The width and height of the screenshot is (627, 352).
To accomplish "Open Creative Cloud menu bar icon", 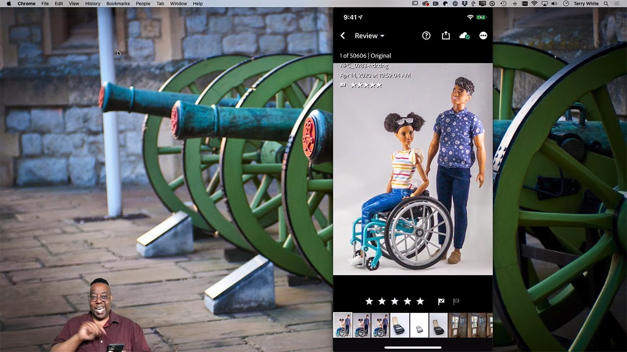I will 426,3.
